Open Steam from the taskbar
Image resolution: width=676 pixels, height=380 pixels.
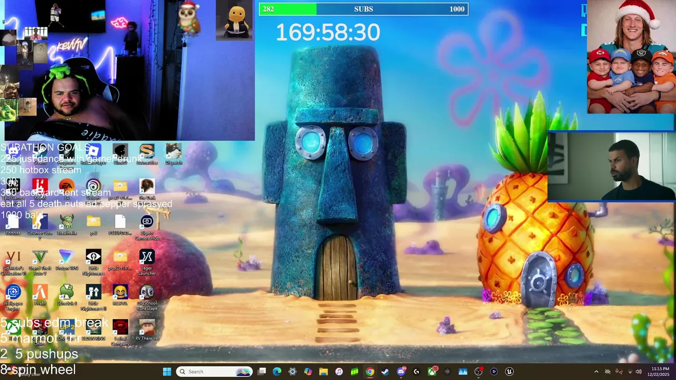(385, 372)
